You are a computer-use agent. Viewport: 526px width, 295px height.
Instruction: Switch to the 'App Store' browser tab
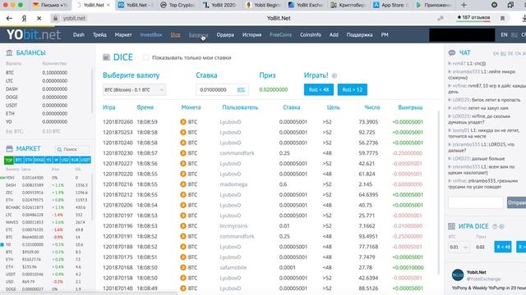tap(390, 5)
